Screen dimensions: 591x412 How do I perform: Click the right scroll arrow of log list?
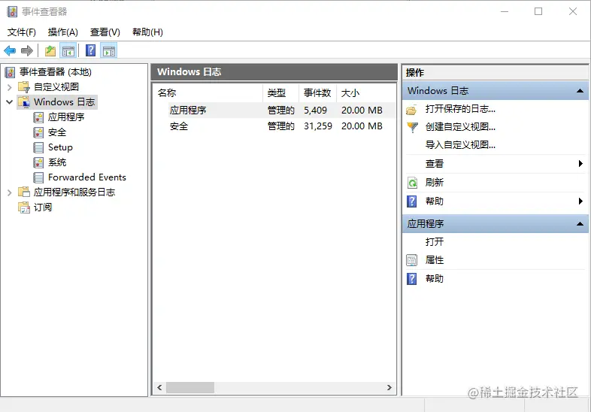(389, 387)
